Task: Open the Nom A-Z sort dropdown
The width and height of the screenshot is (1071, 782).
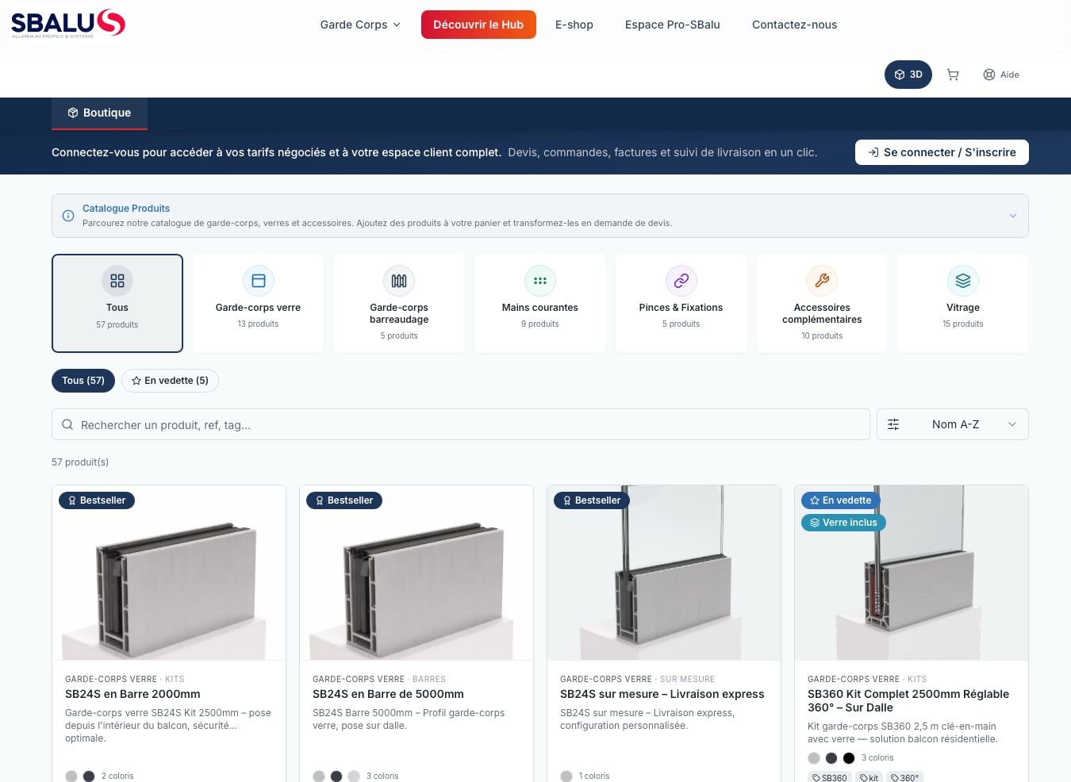Action: 953,424
